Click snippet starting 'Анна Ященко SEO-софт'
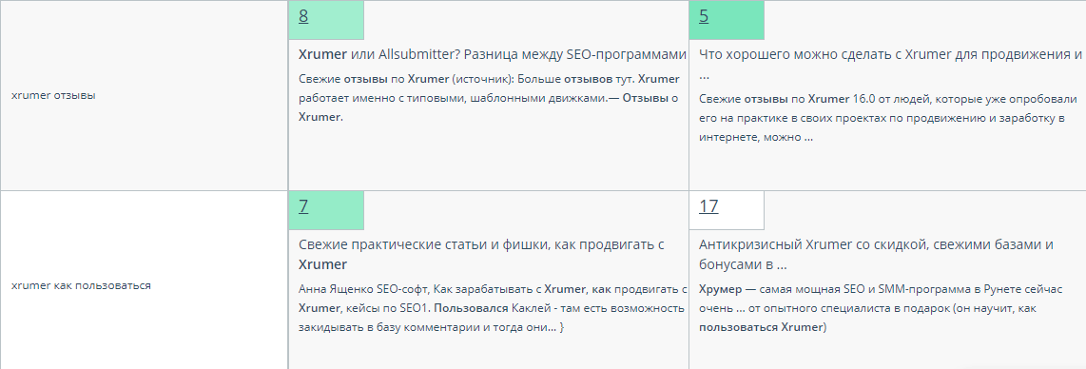 [x=493, y=308]
